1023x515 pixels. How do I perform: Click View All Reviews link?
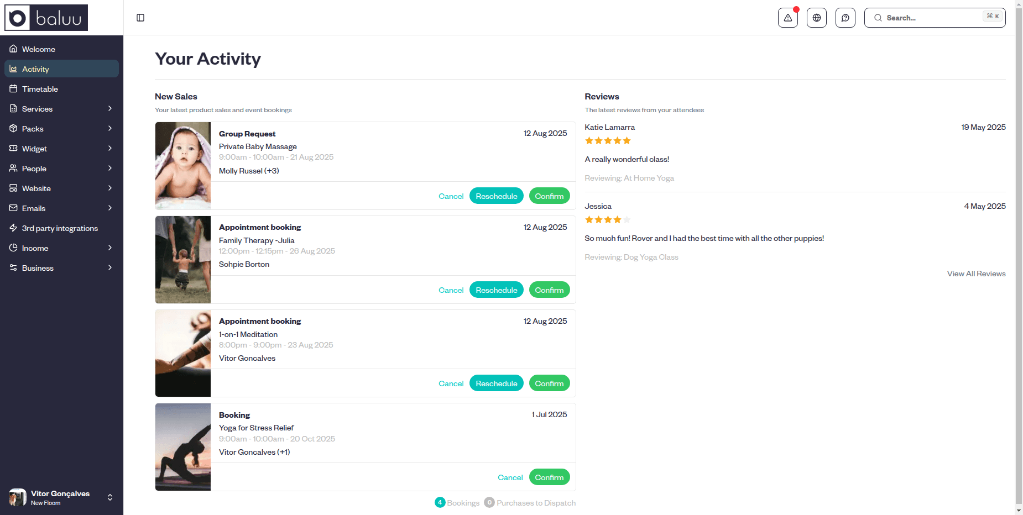tap(976, 273)
